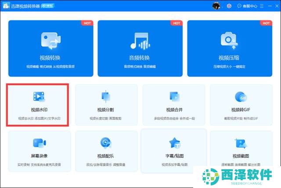Click the user avatar in title bar
The height and width of the screenshot is (188, 281).
[x=216, y=6]
